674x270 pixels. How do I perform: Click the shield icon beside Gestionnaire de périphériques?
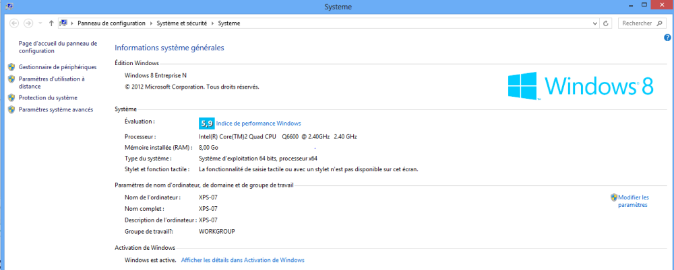click(11, 67)
